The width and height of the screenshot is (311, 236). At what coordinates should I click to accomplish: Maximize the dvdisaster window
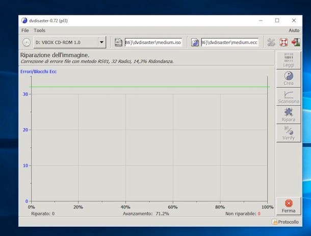277,20
